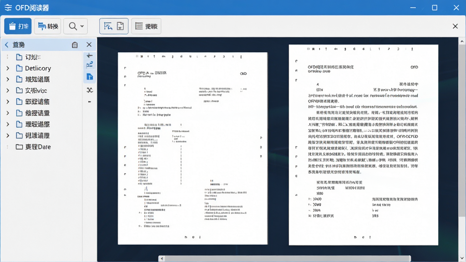Expand the Detlicory folder
466x262 pixels.
[x=8, y=68]
